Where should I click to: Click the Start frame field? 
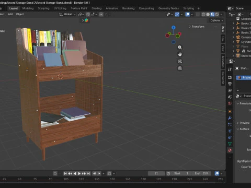coord(181,173)
